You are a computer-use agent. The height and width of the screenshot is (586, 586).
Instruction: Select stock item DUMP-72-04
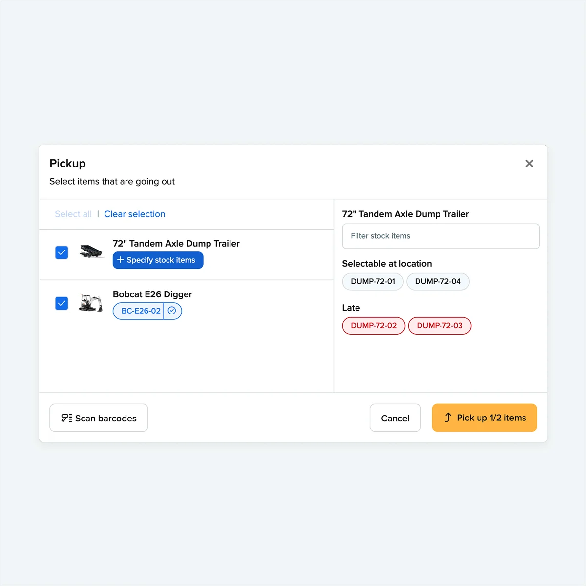(x=438, y=281)
